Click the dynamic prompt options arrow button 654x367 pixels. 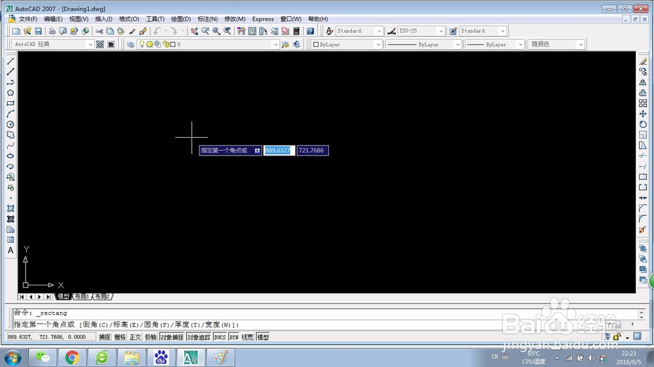[x=257, y=151]
